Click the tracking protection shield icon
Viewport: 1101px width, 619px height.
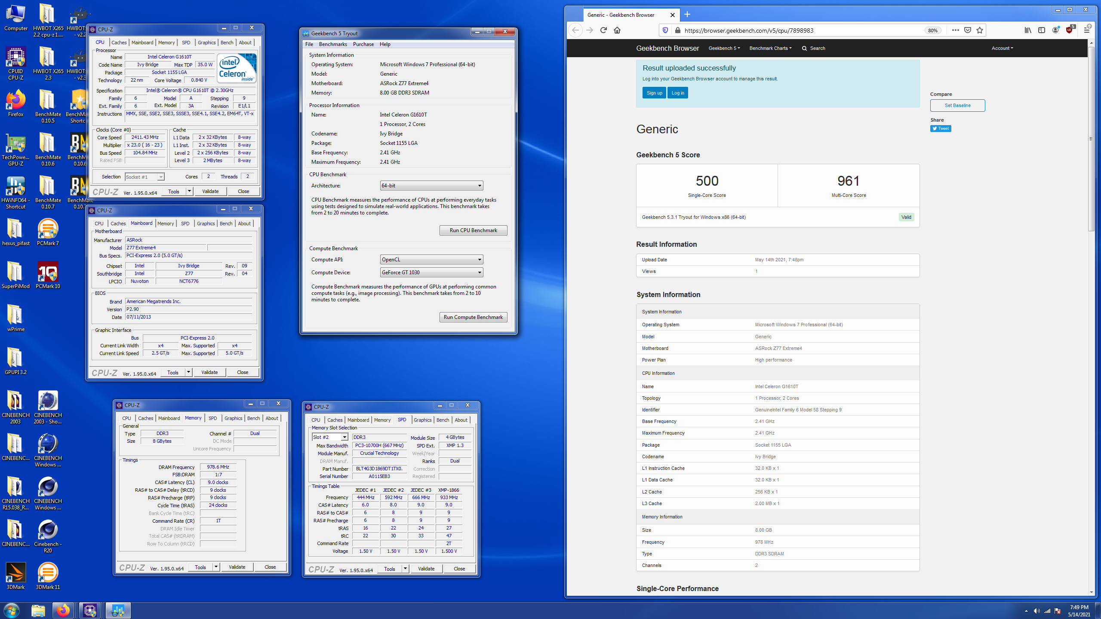click(665, 30)
